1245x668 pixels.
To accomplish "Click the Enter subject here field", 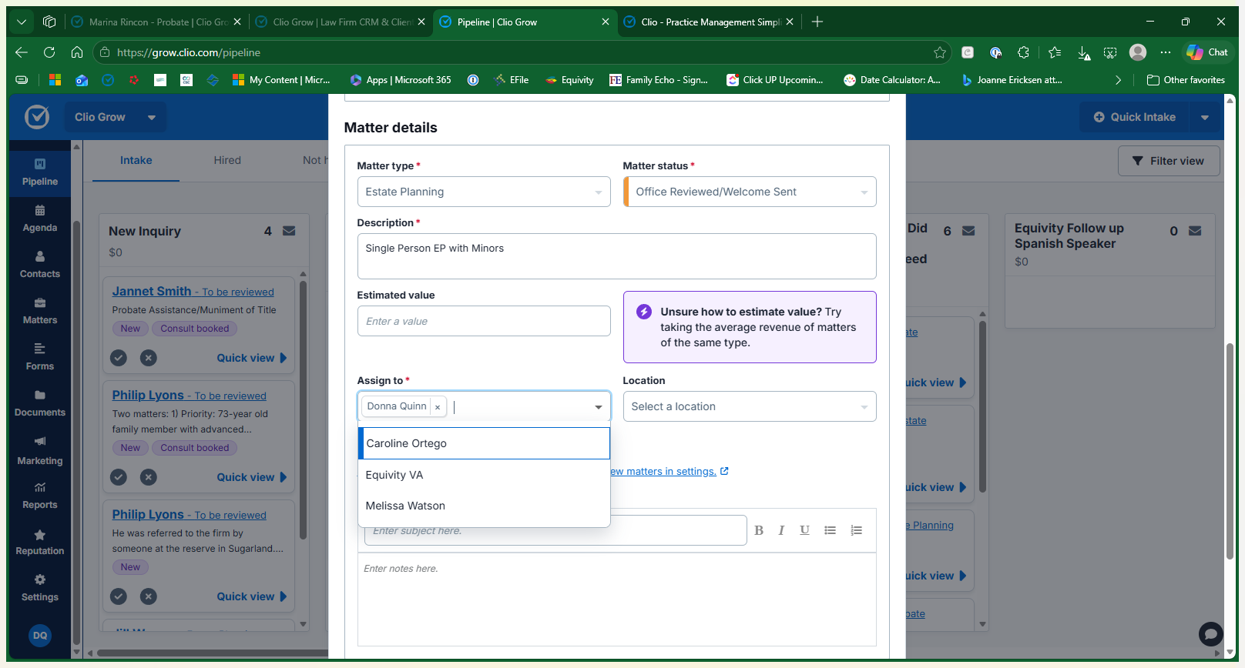I will (555, 530).
